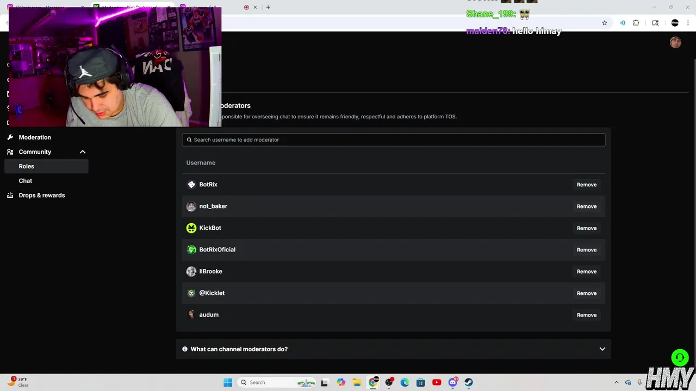
Task: Click audum avatar picture
Action: coord(191,315)
